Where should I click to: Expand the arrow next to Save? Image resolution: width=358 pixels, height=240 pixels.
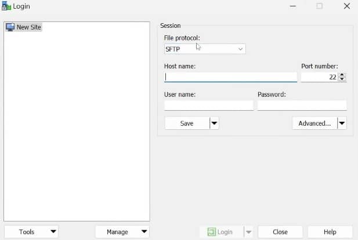click(214, 123)
